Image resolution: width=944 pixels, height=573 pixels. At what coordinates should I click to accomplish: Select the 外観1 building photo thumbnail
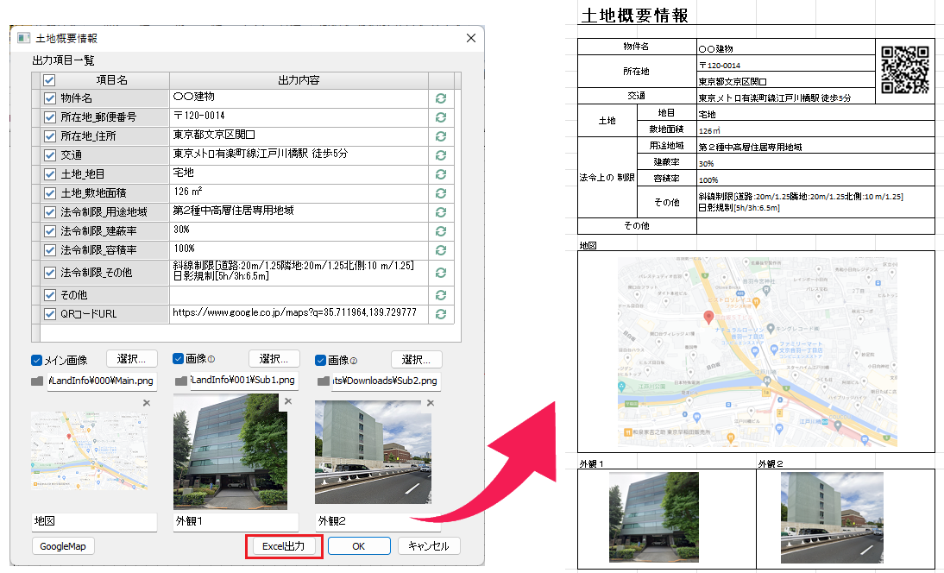(231, 451)
